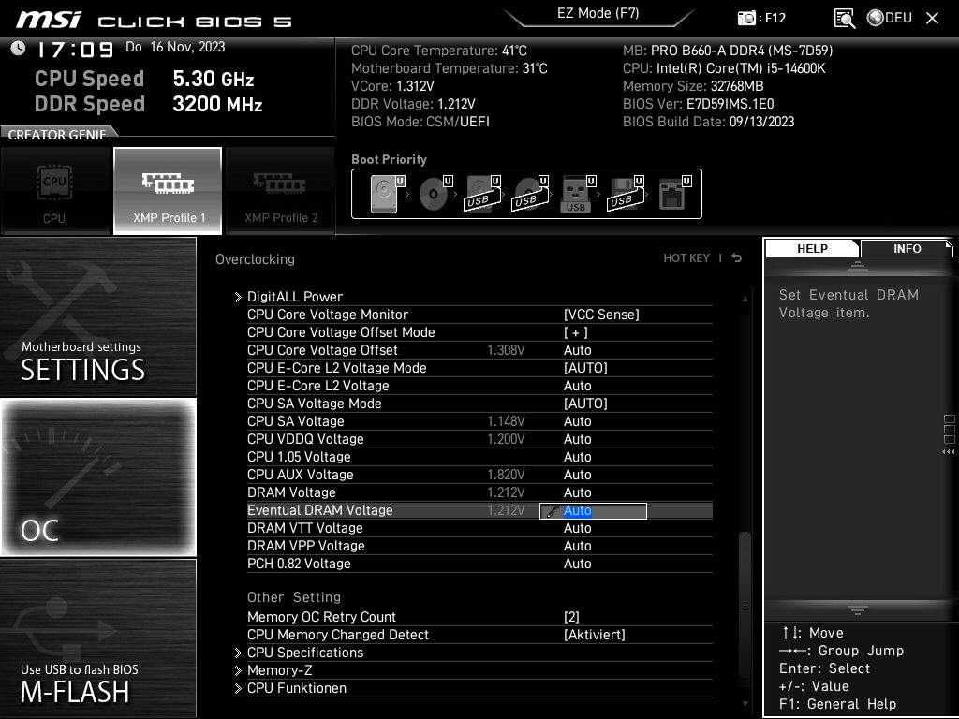Open the M-FLASH BIOS flash section
This screenshot has width=959, height=719.
pyautogui.click(x=97, y=638)
